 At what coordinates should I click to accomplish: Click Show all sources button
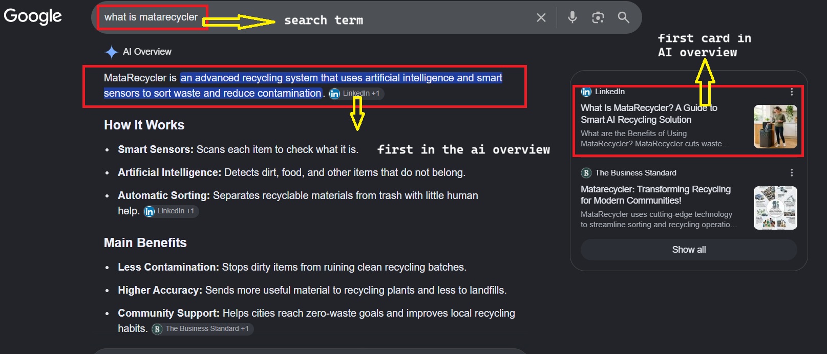coord(689,250)
